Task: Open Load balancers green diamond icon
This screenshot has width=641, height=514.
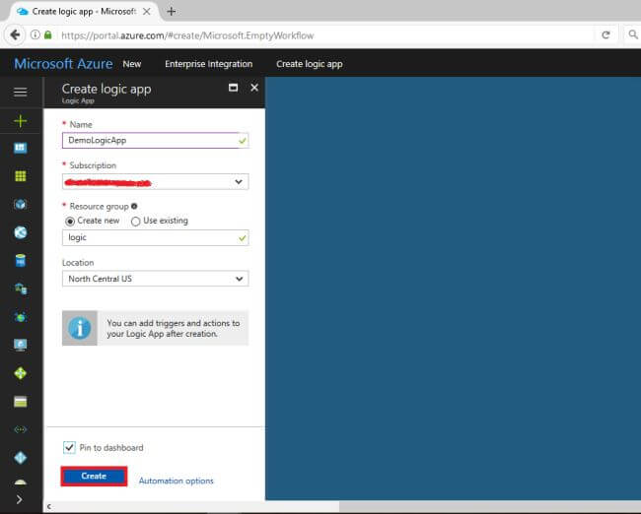Action: point(20,373)
